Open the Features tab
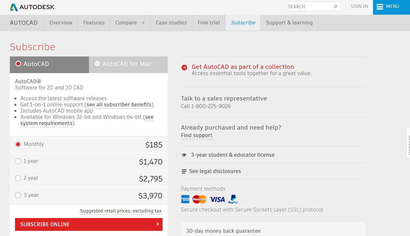 [x=94, y=23]
